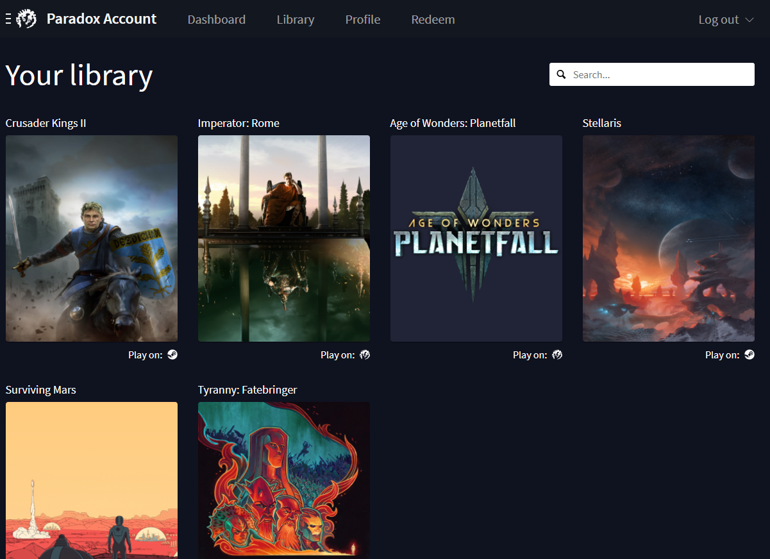Open the Surviving Mars cover art
The width and height of the screenshot is (770, 559).
tap(92, 480)
